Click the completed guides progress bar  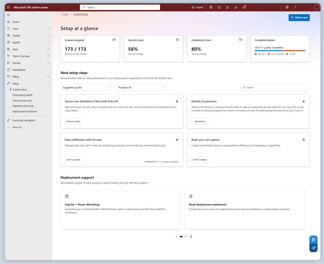(280, 50)
